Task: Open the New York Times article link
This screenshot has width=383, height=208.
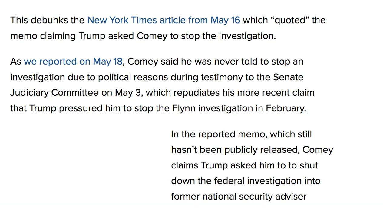Action: pyautogui.click(x=163, y=20)
